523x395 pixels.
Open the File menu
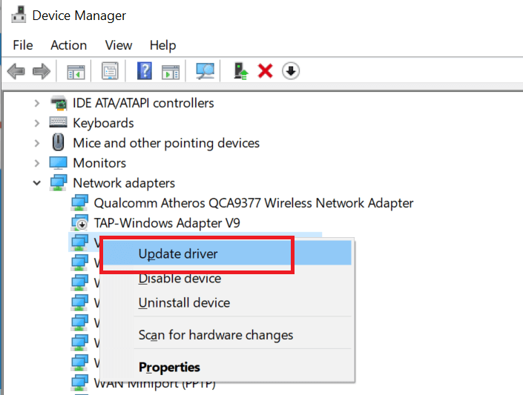tap(23, 45)
